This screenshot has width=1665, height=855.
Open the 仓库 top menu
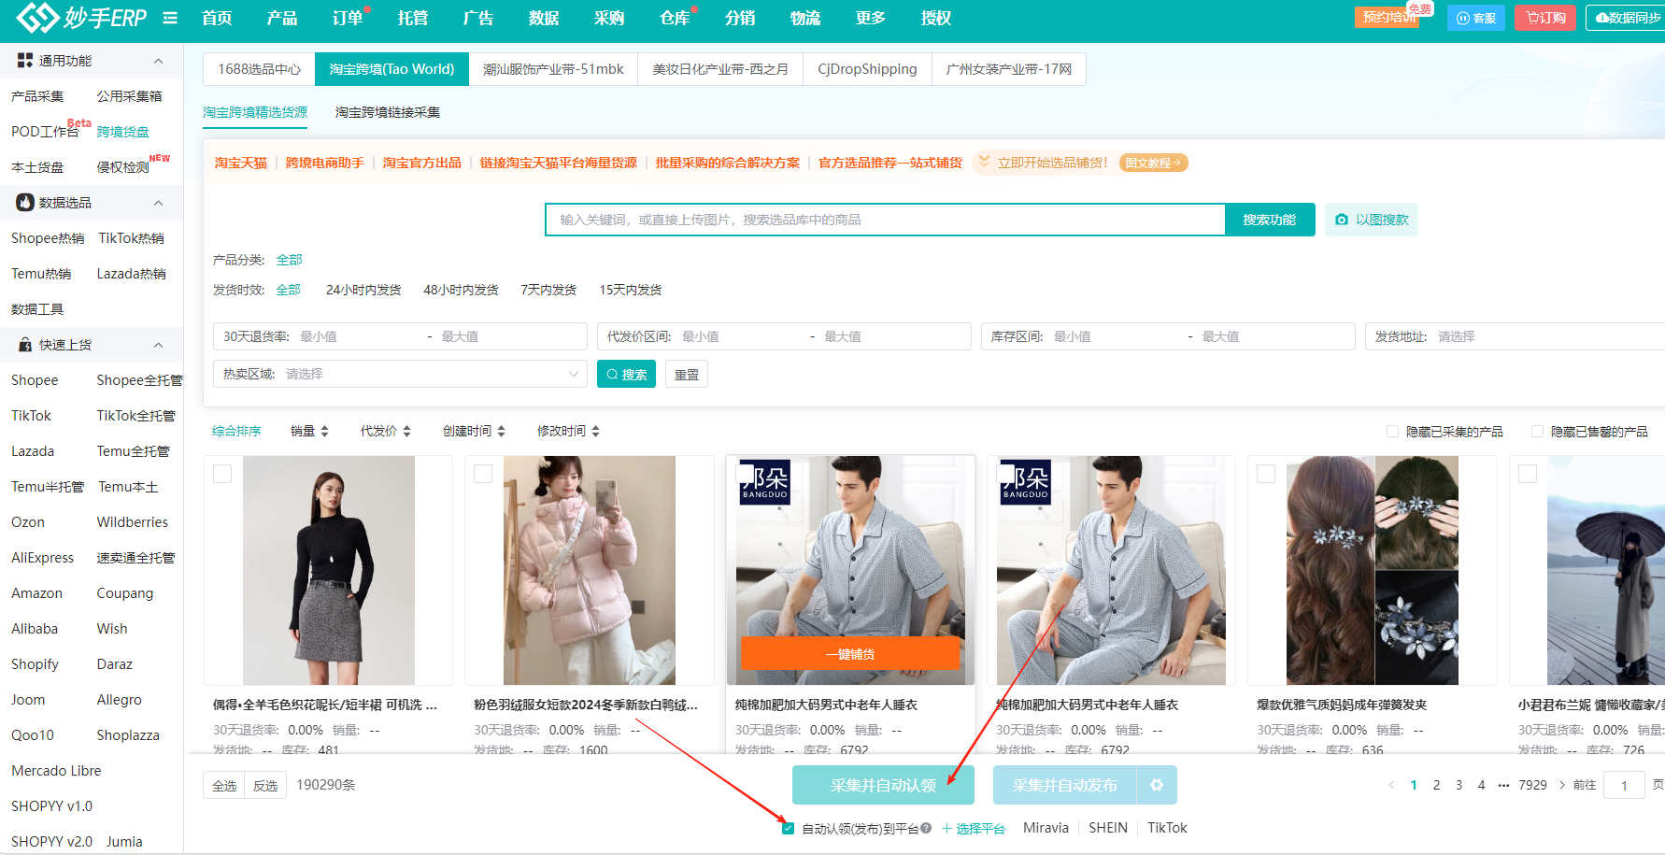[x=675, y=18]
